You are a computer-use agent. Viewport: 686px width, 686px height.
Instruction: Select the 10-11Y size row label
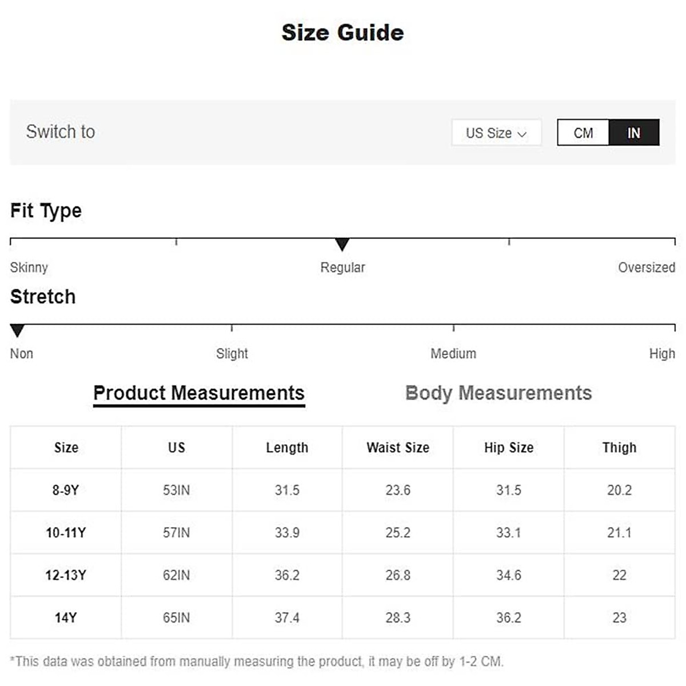[66, 533]
